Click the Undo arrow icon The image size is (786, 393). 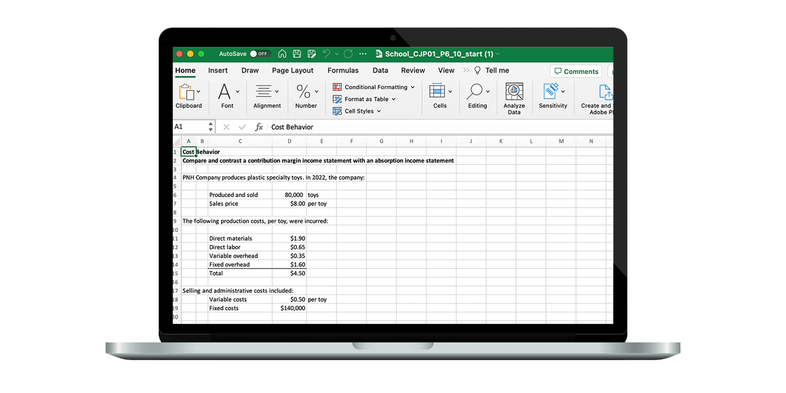pyautogui.click(x=327, y=54)
